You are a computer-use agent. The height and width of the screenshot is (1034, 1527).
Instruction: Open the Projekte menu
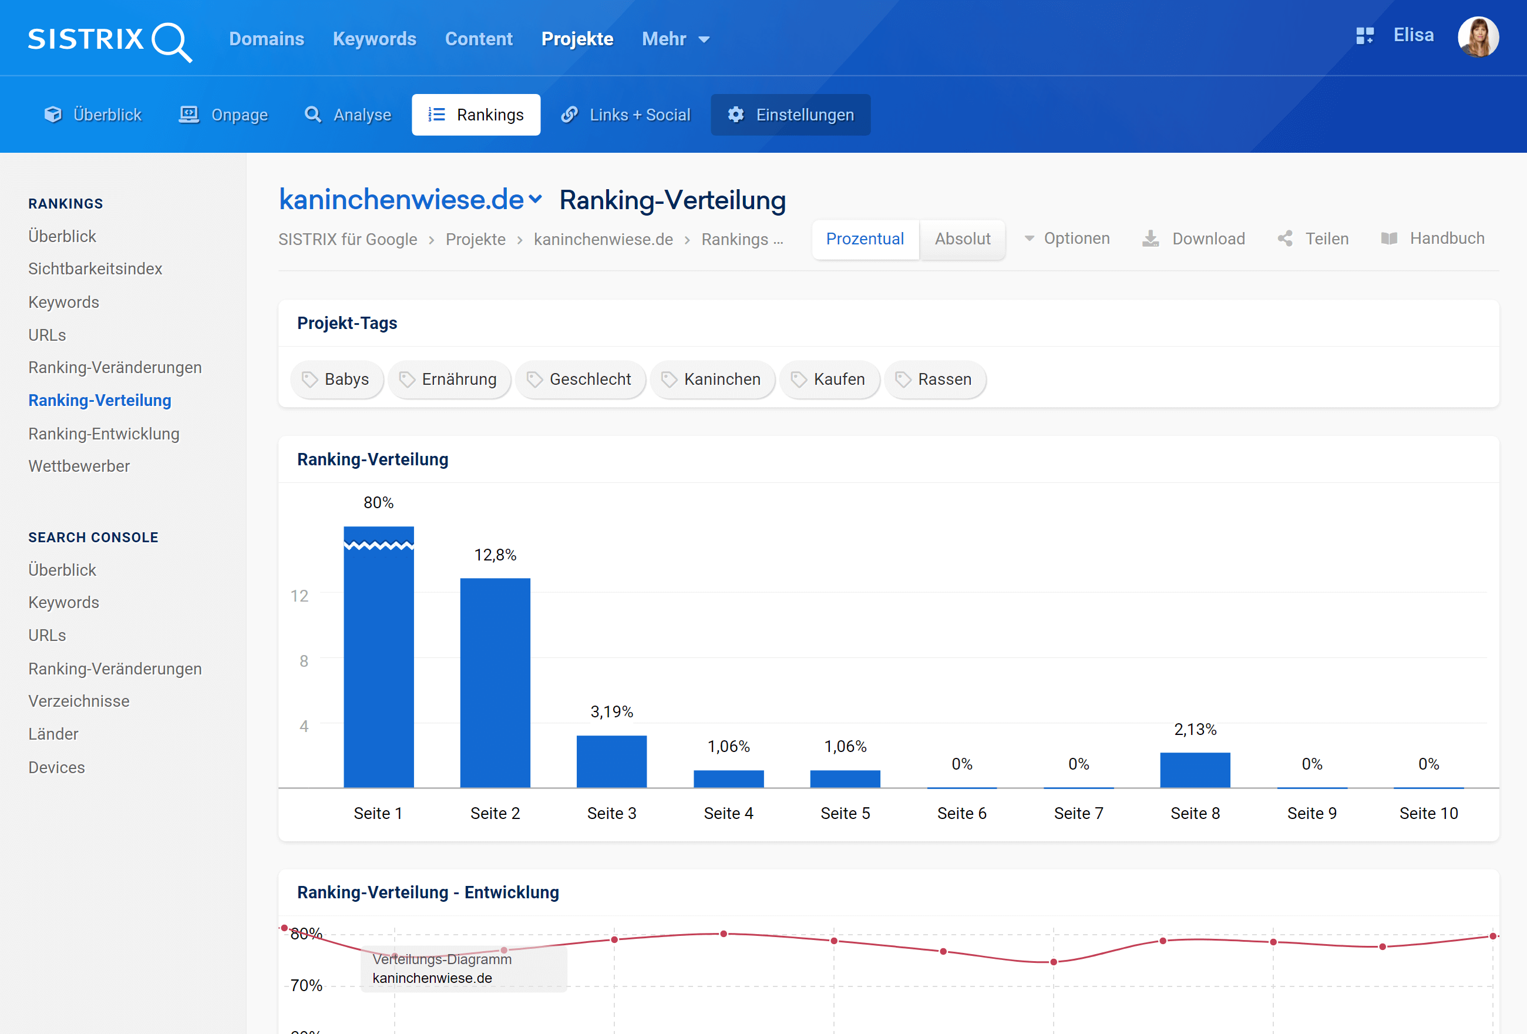click(x=577, y=39)
